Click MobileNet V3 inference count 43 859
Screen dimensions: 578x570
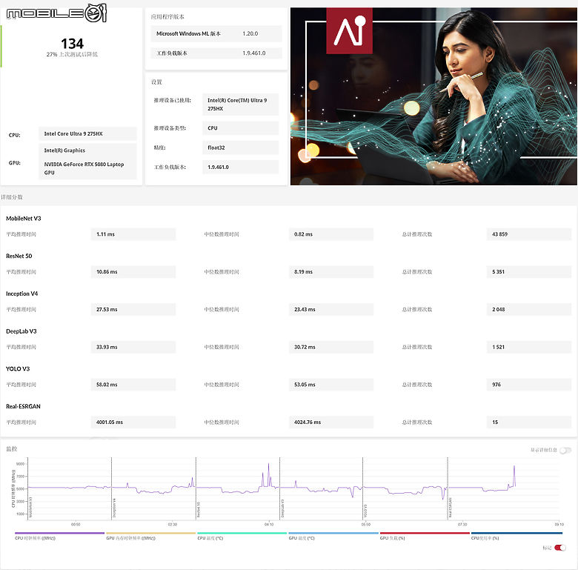(529, 234)
